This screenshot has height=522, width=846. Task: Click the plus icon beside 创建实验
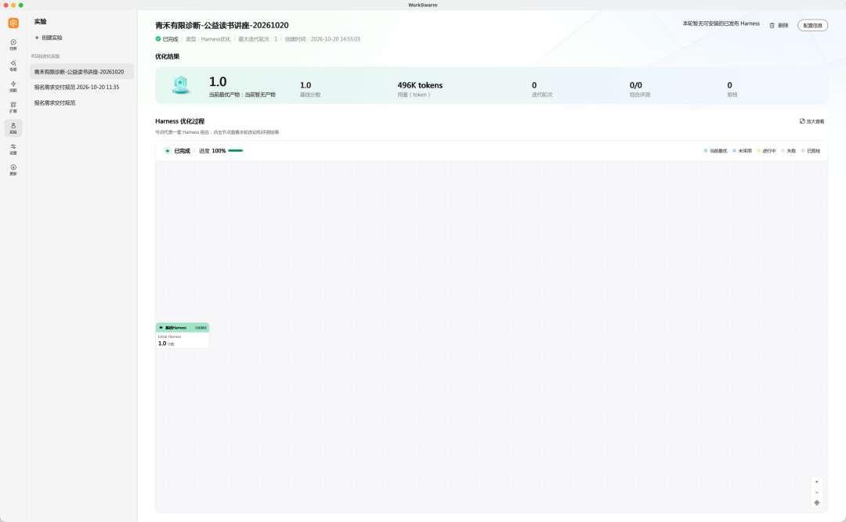point(37,38)
